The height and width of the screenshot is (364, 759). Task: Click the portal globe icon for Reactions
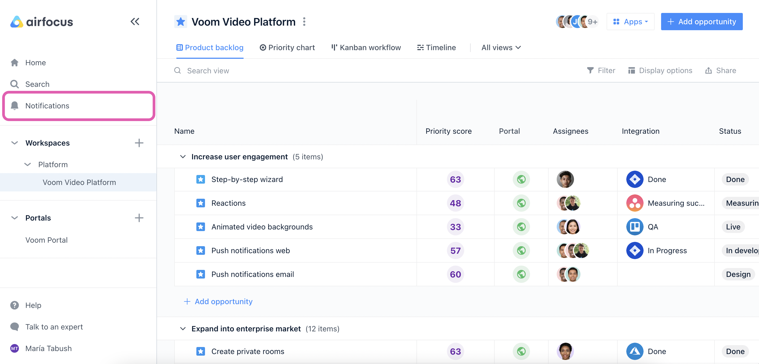tap(521, 203)
